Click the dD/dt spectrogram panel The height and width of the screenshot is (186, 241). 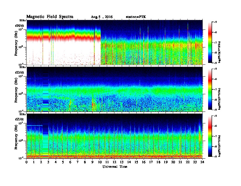pos(115,89)
